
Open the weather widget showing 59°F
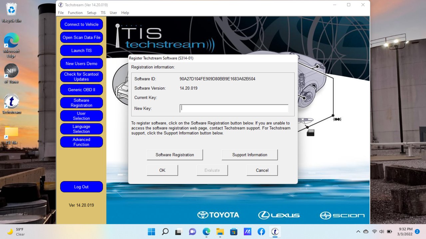16,232
